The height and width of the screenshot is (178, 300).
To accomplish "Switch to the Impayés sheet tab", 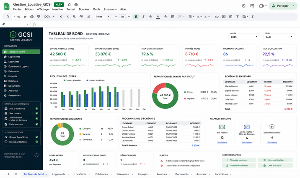I will tap(143, 174).
